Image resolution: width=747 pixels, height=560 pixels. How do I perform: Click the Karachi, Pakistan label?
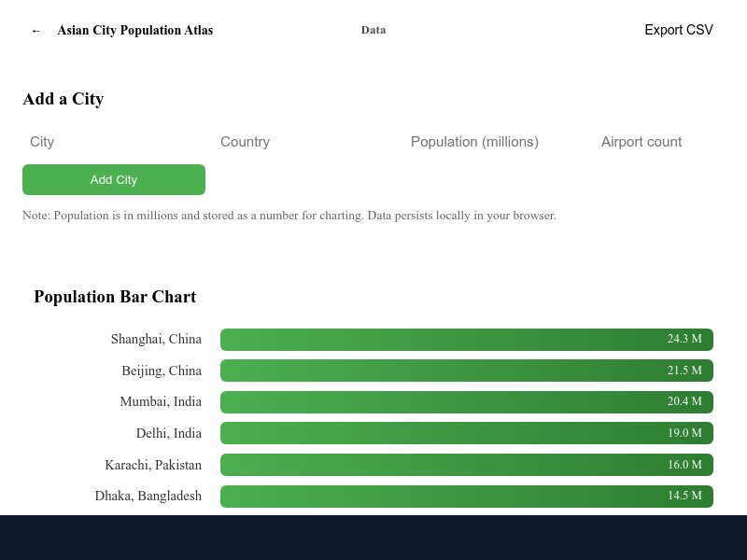(153, 465)
